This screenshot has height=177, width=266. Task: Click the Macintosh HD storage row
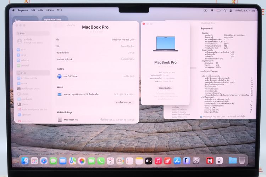coord(95,120)
